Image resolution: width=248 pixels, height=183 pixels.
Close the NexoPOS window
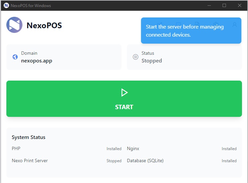click(239, 5)
